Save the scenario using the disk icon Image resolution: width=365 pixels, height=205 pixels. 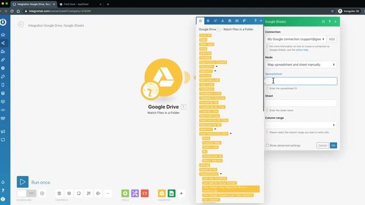click(59, 194)
